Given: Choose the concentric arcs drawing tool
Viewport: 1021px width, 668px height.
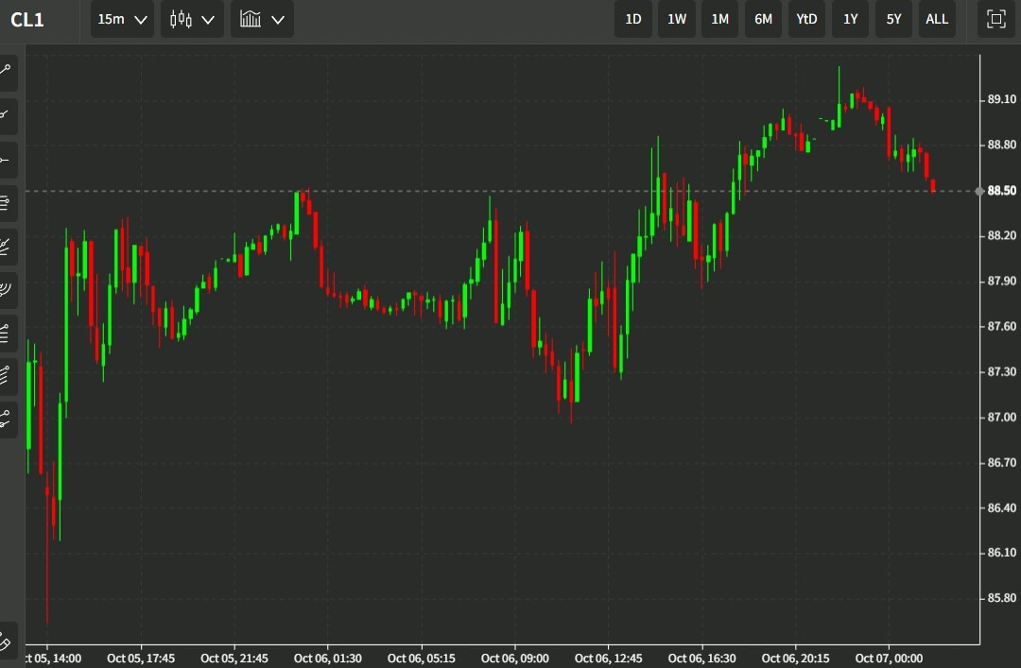Looking at the screenshot, I should tap(6, 289).
